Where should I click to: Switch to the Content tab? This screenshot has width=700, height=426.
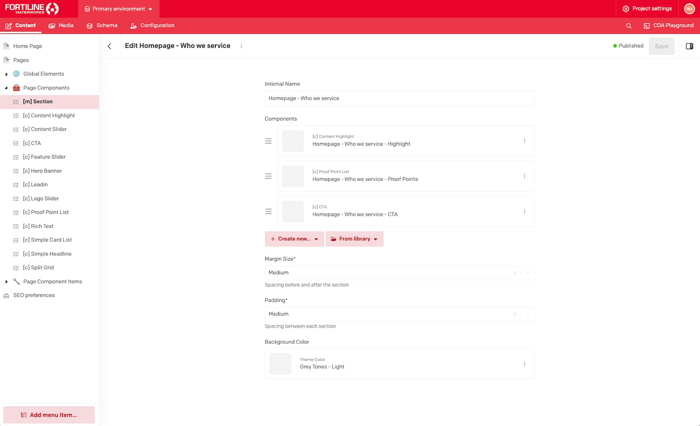tap(21, 26)
